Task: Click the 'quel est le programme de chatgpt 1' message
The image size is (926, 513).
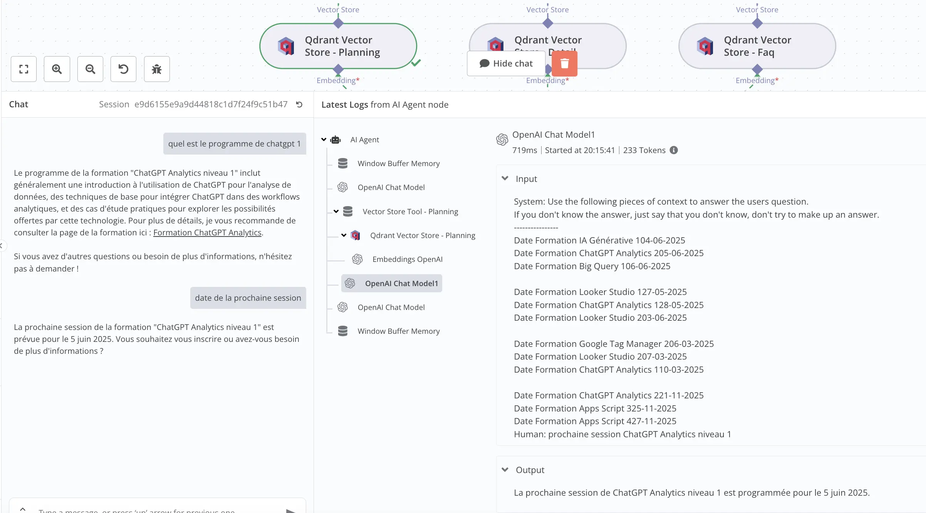Action: click(235, 144)
